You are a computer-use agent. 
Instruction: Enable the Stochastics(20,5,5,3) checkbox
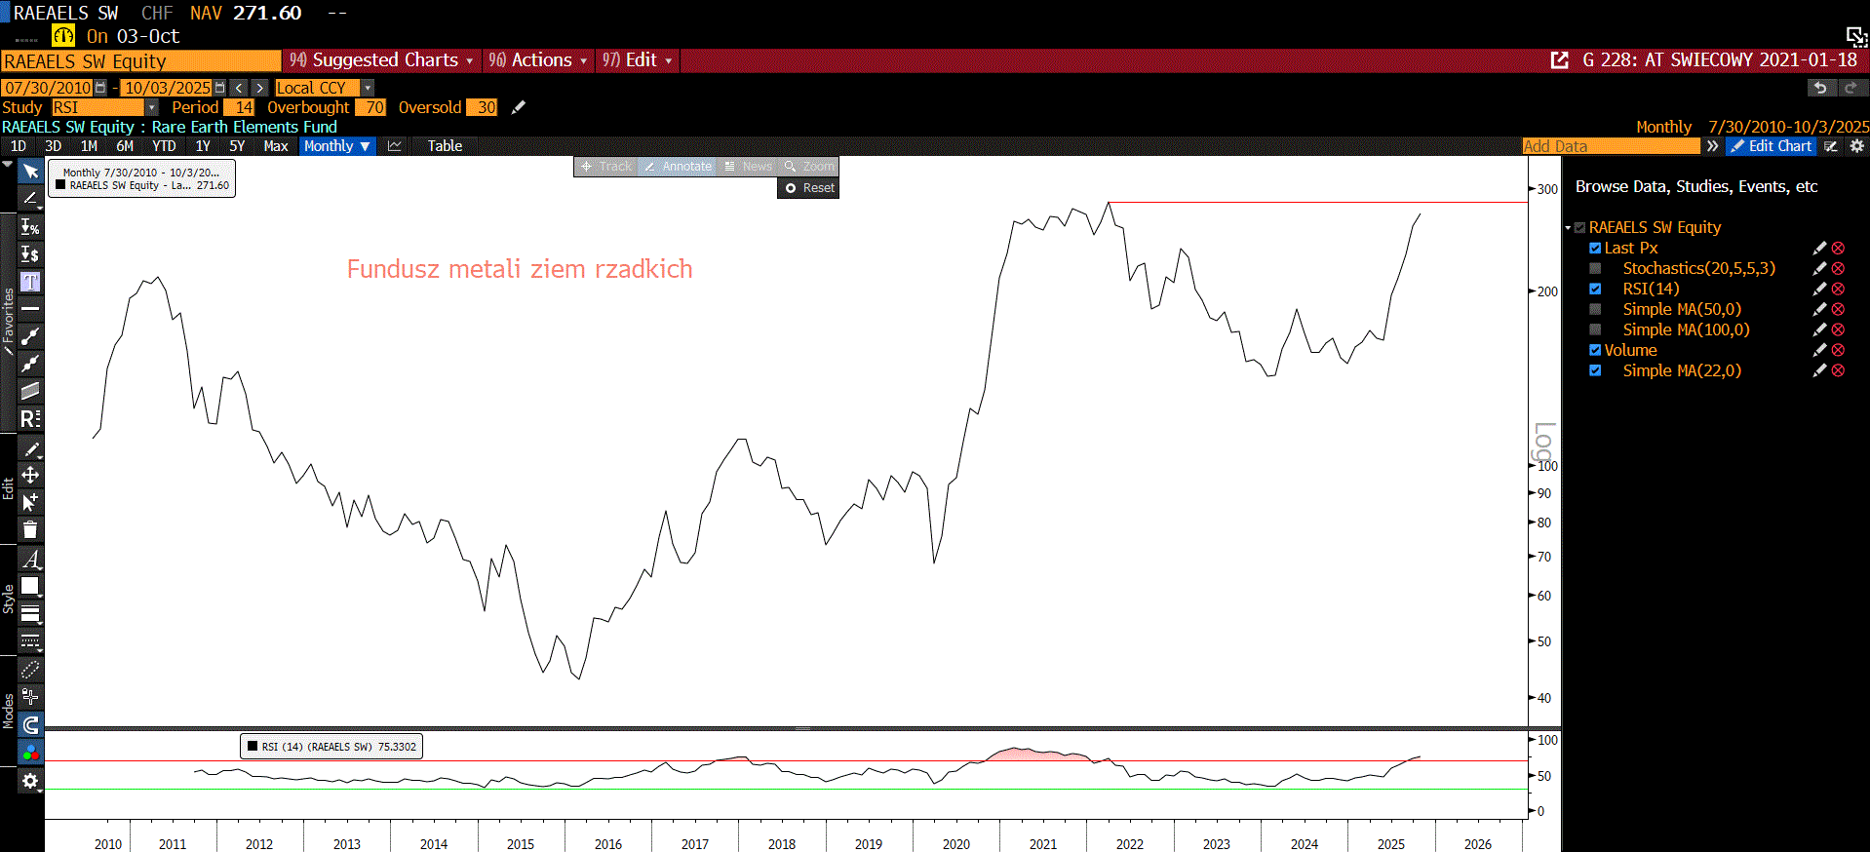coord(1595,269)
